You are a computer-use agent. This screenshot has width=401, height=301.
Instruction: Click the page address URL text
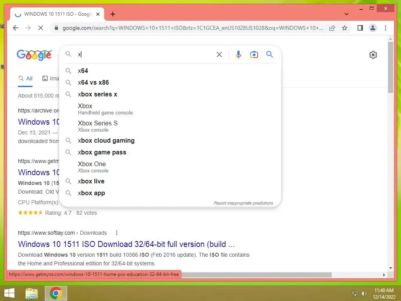193,28
